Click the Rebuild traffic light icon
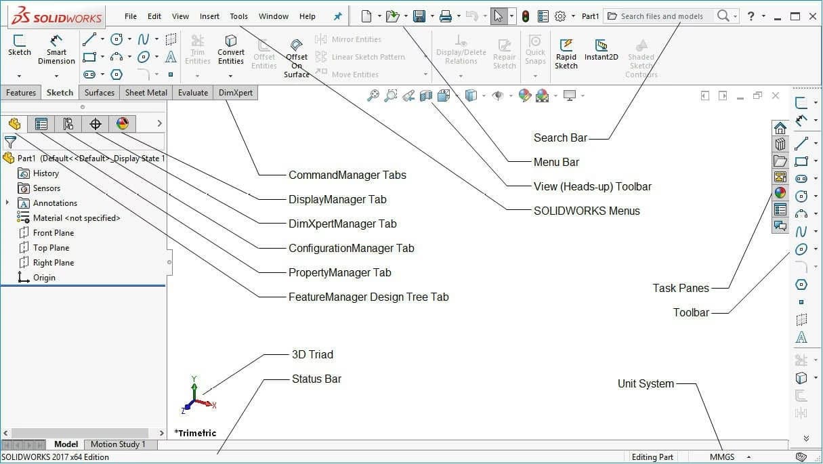 point(526,16)
